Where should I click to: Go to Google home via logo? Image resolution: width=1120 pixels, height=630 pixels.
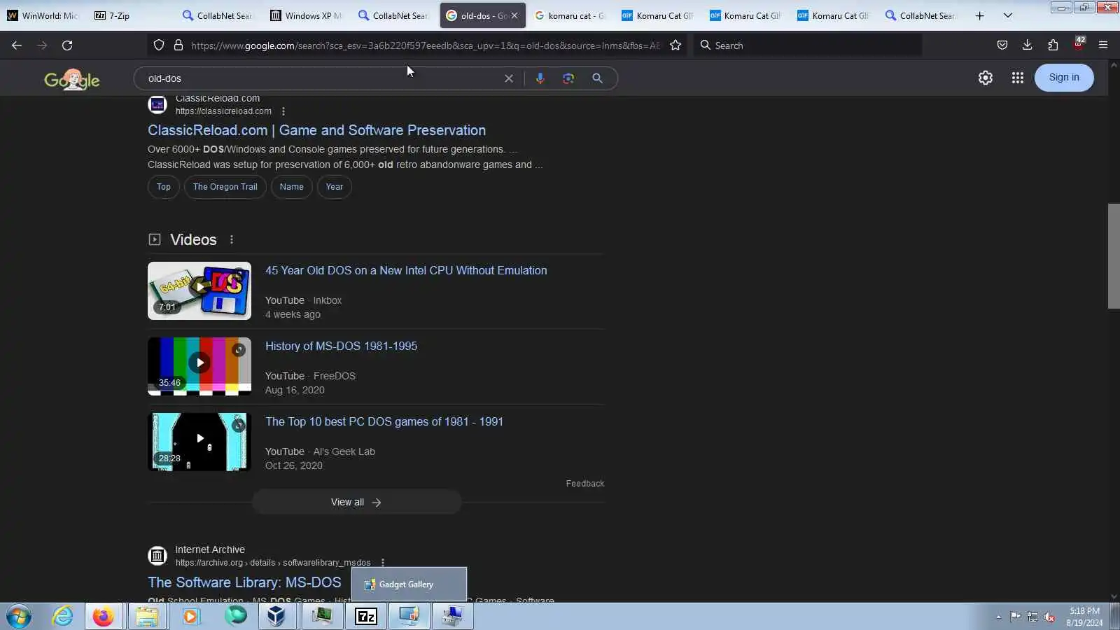pyautogui.click(x=72, y=79)
